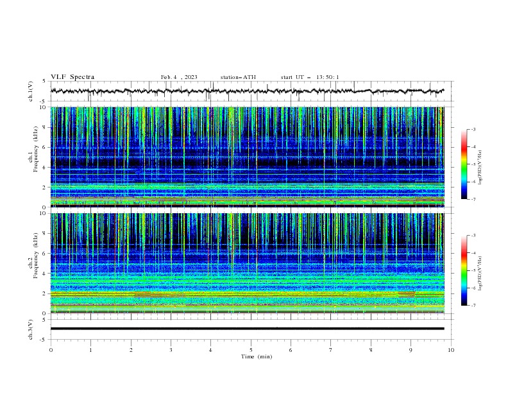Click the "VLF Spectra" plot title
The width and height of the screenshot is (508, 393).
click(x=72, y=77)
